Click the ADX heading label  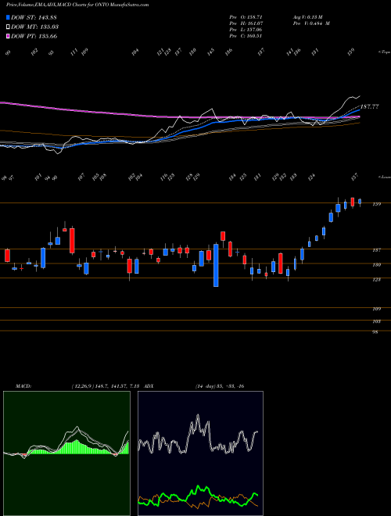point(149,386)
